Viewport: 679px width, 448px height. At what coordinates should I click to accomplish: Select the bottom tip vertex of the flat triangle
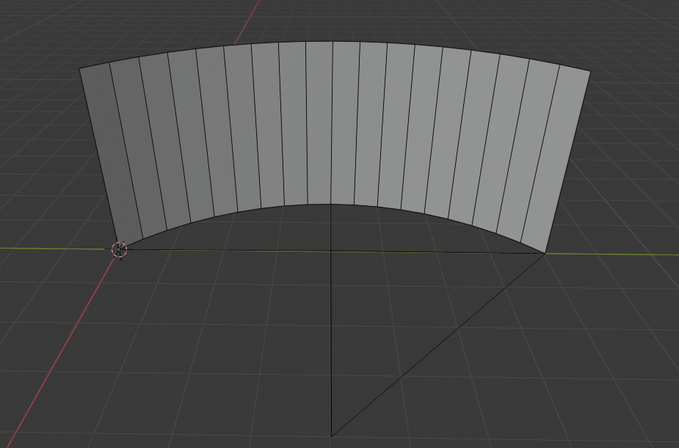point(332,437)
